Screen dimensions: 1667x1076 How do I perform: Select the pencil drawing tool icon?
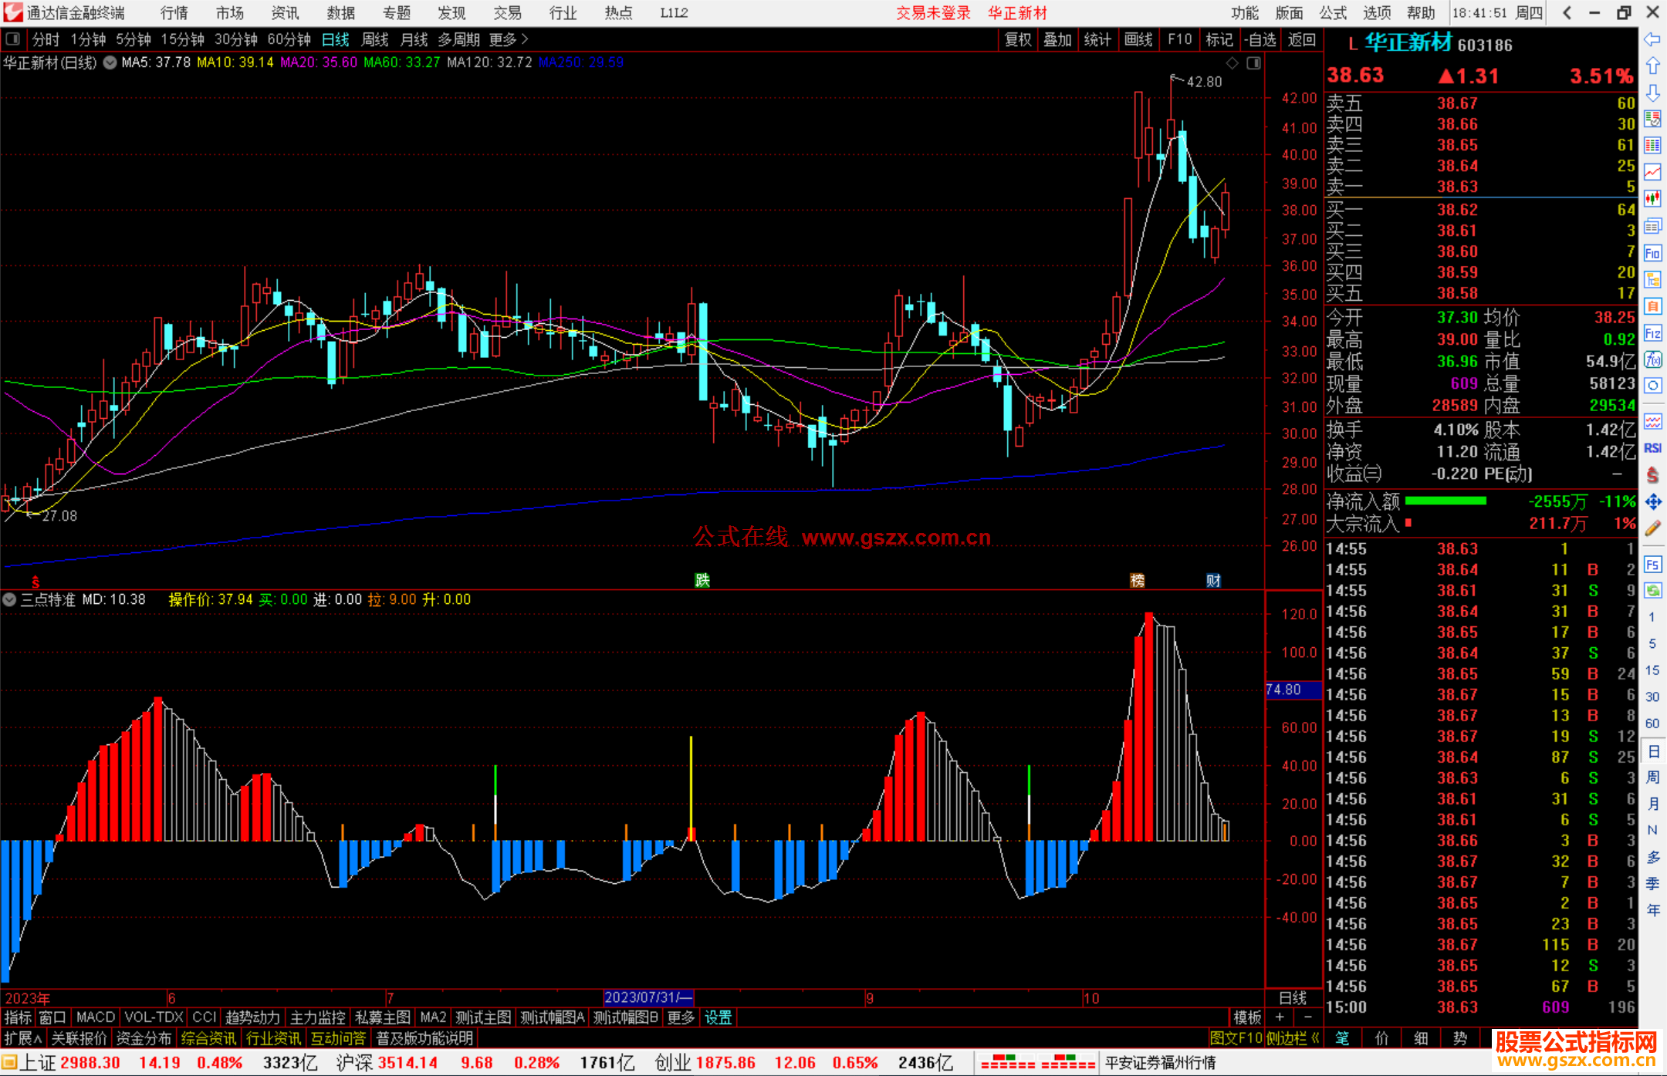tap(1652, 528)
